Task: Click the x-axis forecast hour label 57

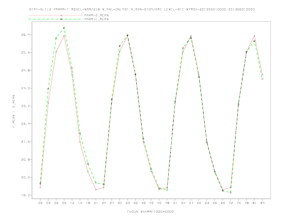Action: (x=191, y=203)
